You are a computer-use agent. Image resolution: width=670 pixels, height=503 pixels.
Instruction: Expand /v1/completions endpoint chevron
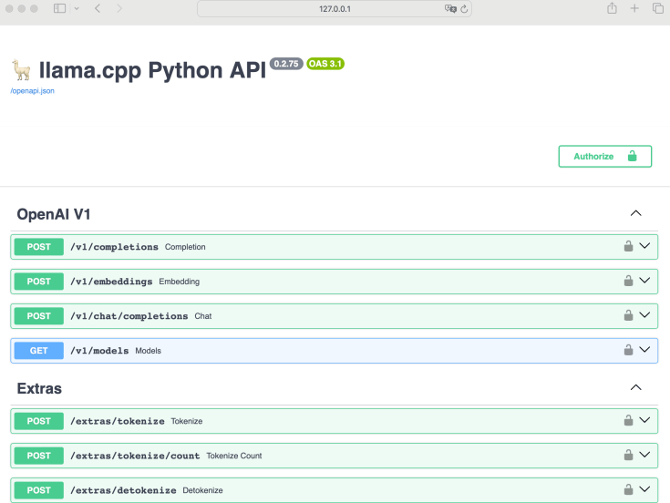pos(644,245)
